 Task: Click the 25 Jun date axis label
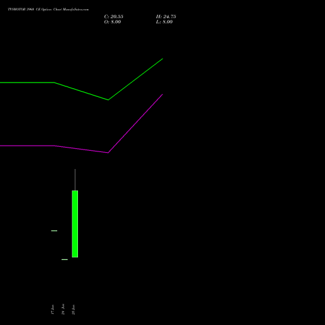(73, 309)
